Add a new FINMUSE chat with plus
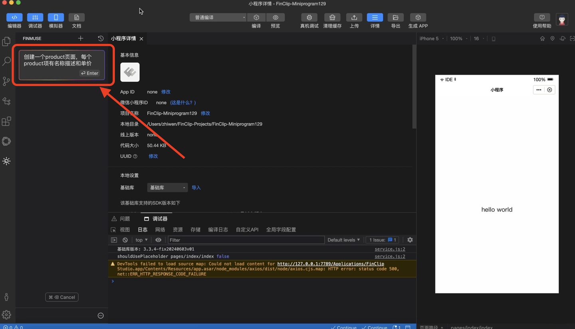The image size is (575, 329). click(x=81, y=38)
